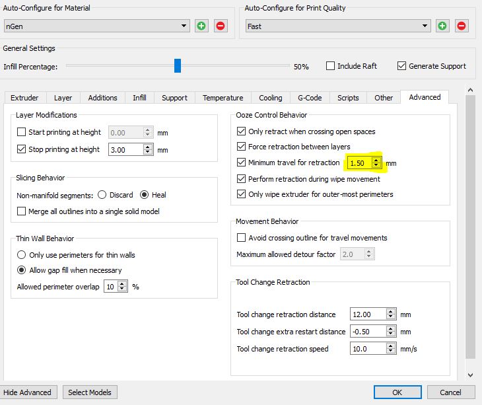Image resolution: width=482 pixels, height=405 pixels.
Task: Enable the Include Raft checkbox
Action: [331, 66]
